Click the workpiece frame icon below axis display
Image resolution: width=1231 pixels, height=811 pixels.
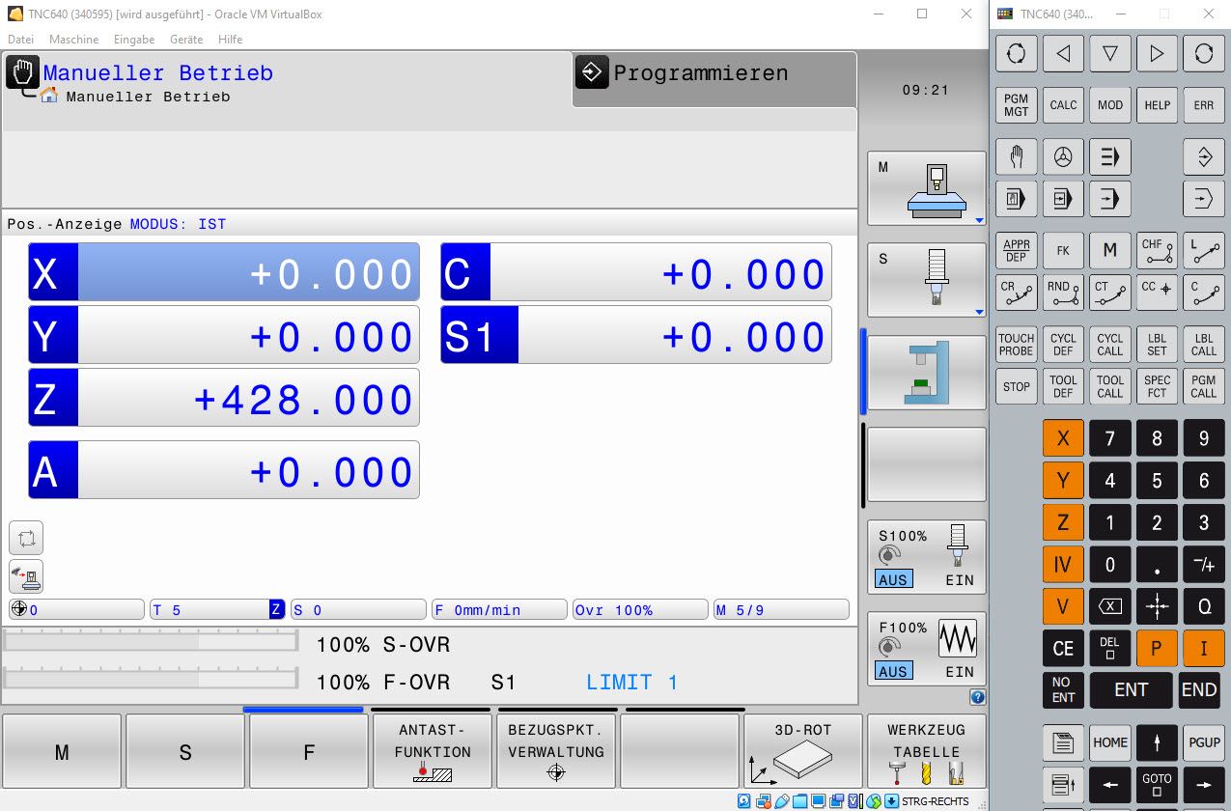coord(26,538)
